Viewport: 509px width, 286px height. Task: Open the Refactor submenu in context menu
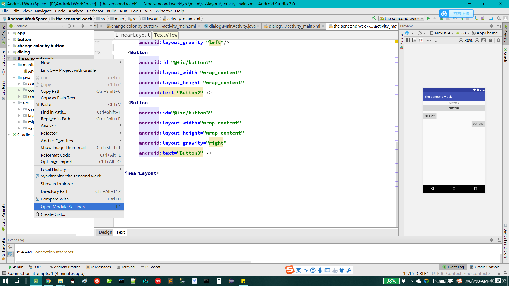pos(79,133)
